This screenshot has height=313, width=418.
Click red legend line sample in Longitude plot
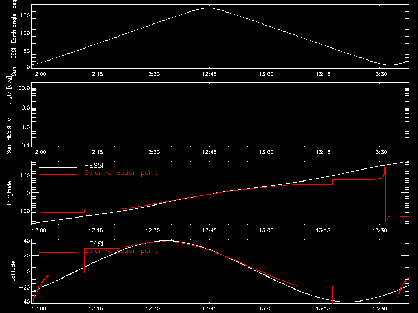point(58,175)
